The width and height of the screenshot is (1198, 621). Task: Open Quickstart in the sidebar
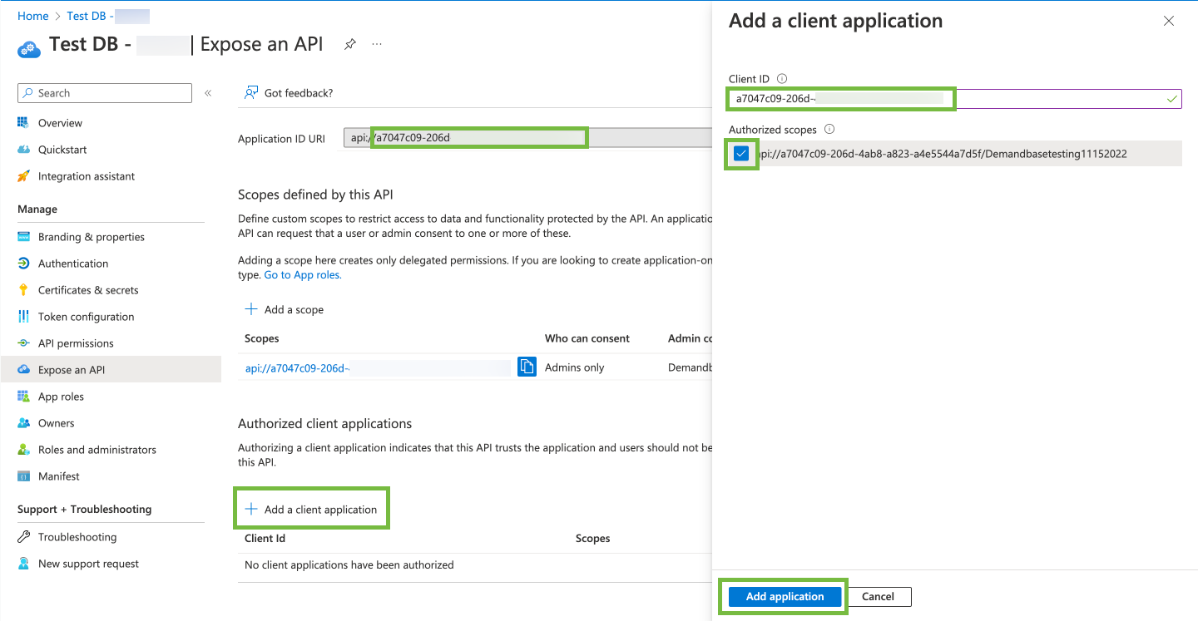tap(62, 150)
